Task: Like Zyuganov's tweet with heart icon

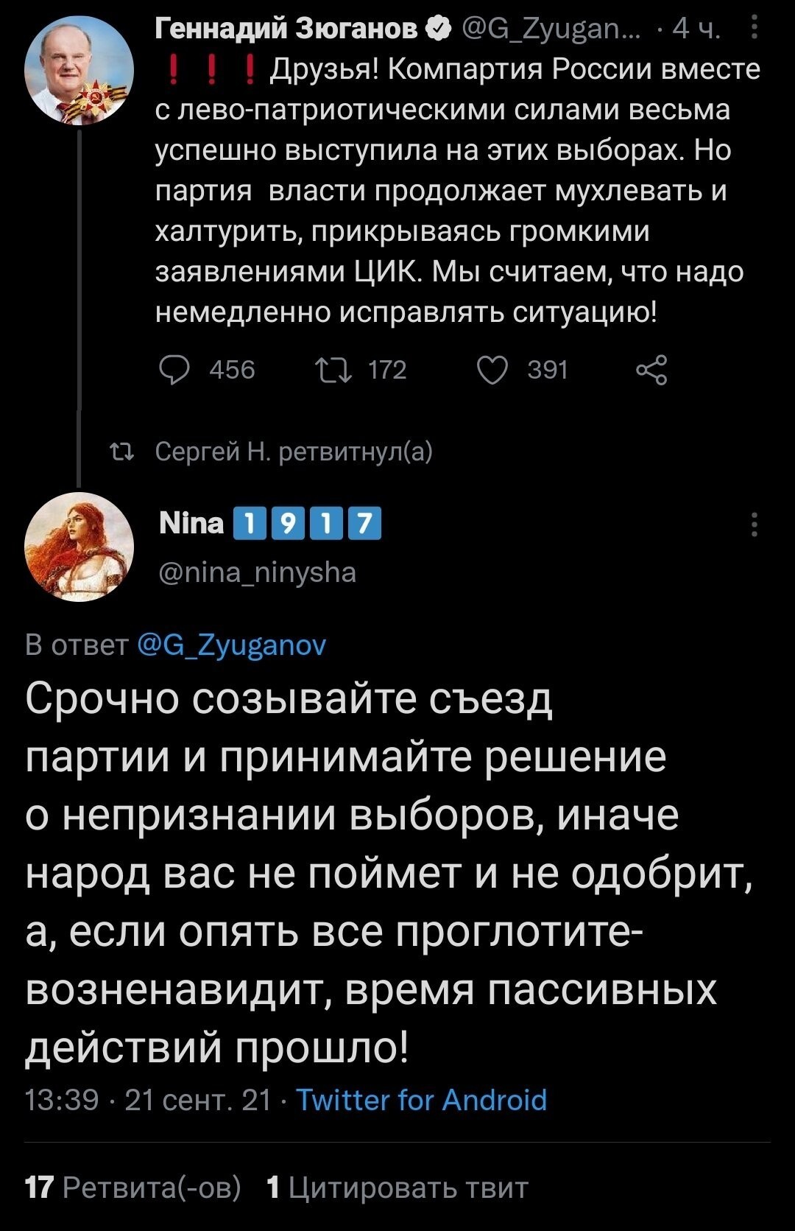Action: tap(492, 369)
